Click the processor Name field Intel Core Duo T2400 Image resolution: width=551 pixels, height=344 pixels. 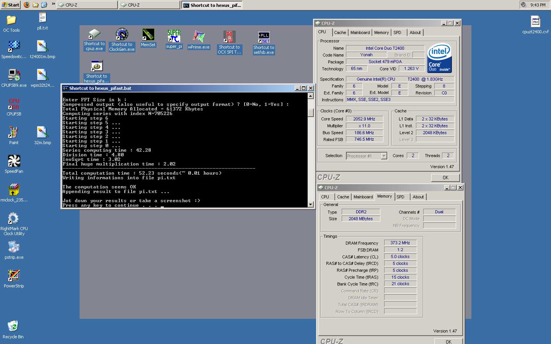point(385,48)
